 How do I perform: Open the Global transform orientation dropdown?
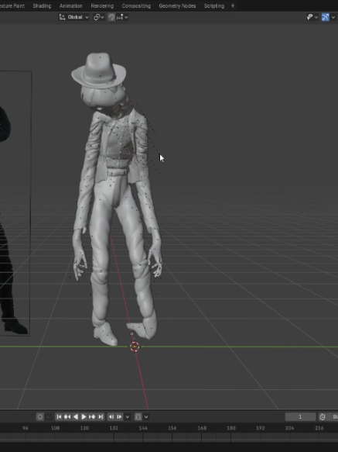tap(73, 17)
